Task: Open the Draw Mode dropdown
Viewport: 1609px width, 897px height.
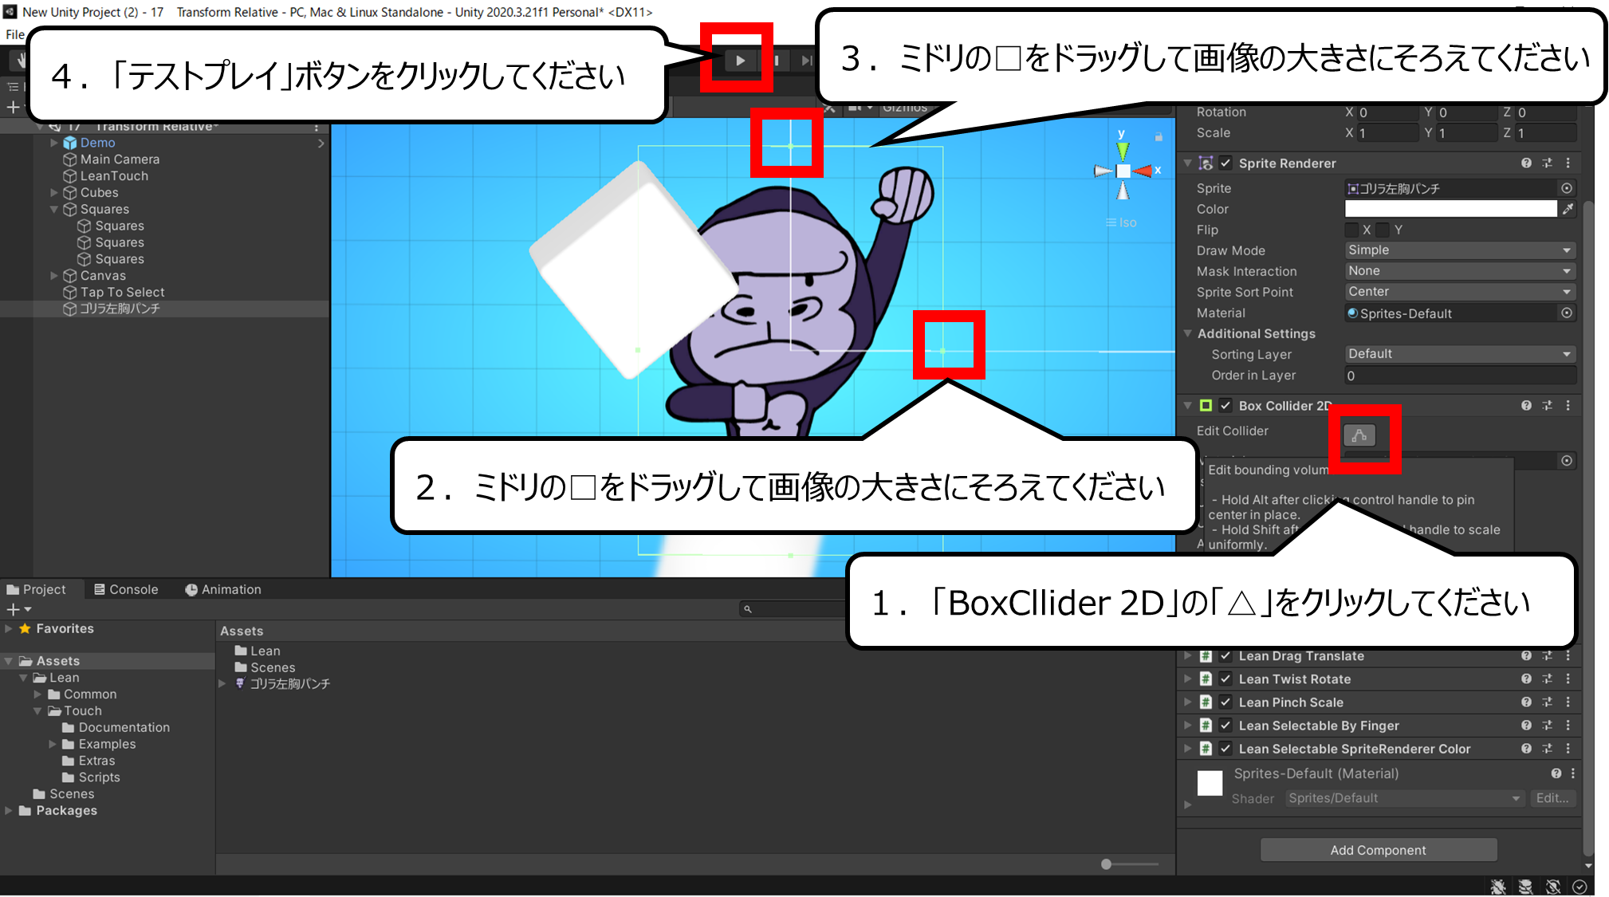Action: tap(1460, 250)
